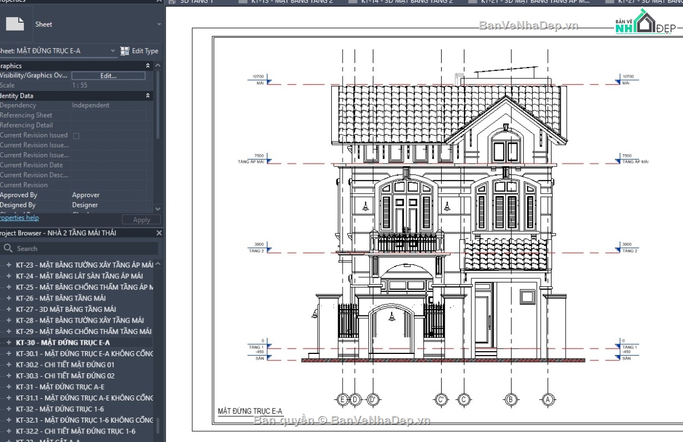Select sheet 'KT-30.1 - MẶT ĐỨNG TRỤC E-A KHÔNG CỔNG'
The image size is (683, 442).
tap(84, 353)
